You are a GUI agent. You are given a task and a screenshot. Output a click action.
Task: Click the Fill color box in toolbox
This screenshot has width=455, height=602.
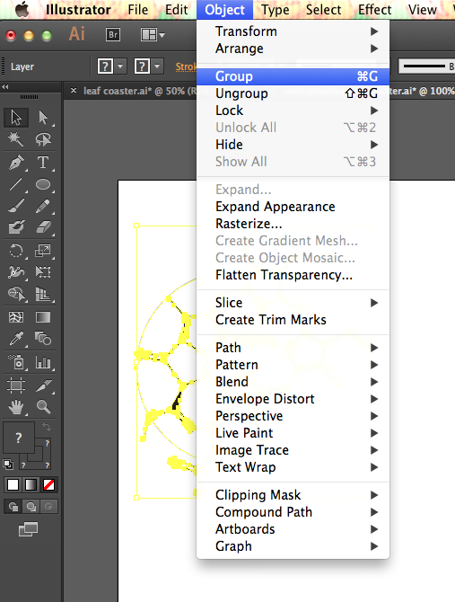click(x=18, y=438)
